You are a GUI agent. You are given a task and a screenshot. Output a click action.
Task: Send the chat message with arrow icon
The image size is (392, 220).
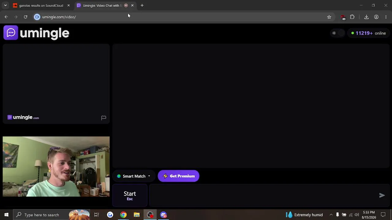(382, 195)
